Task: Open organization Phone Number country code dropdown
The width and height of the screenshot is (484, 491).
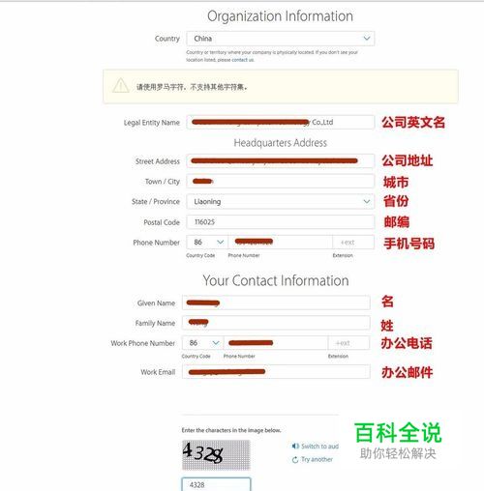Action: click(207, 243)
